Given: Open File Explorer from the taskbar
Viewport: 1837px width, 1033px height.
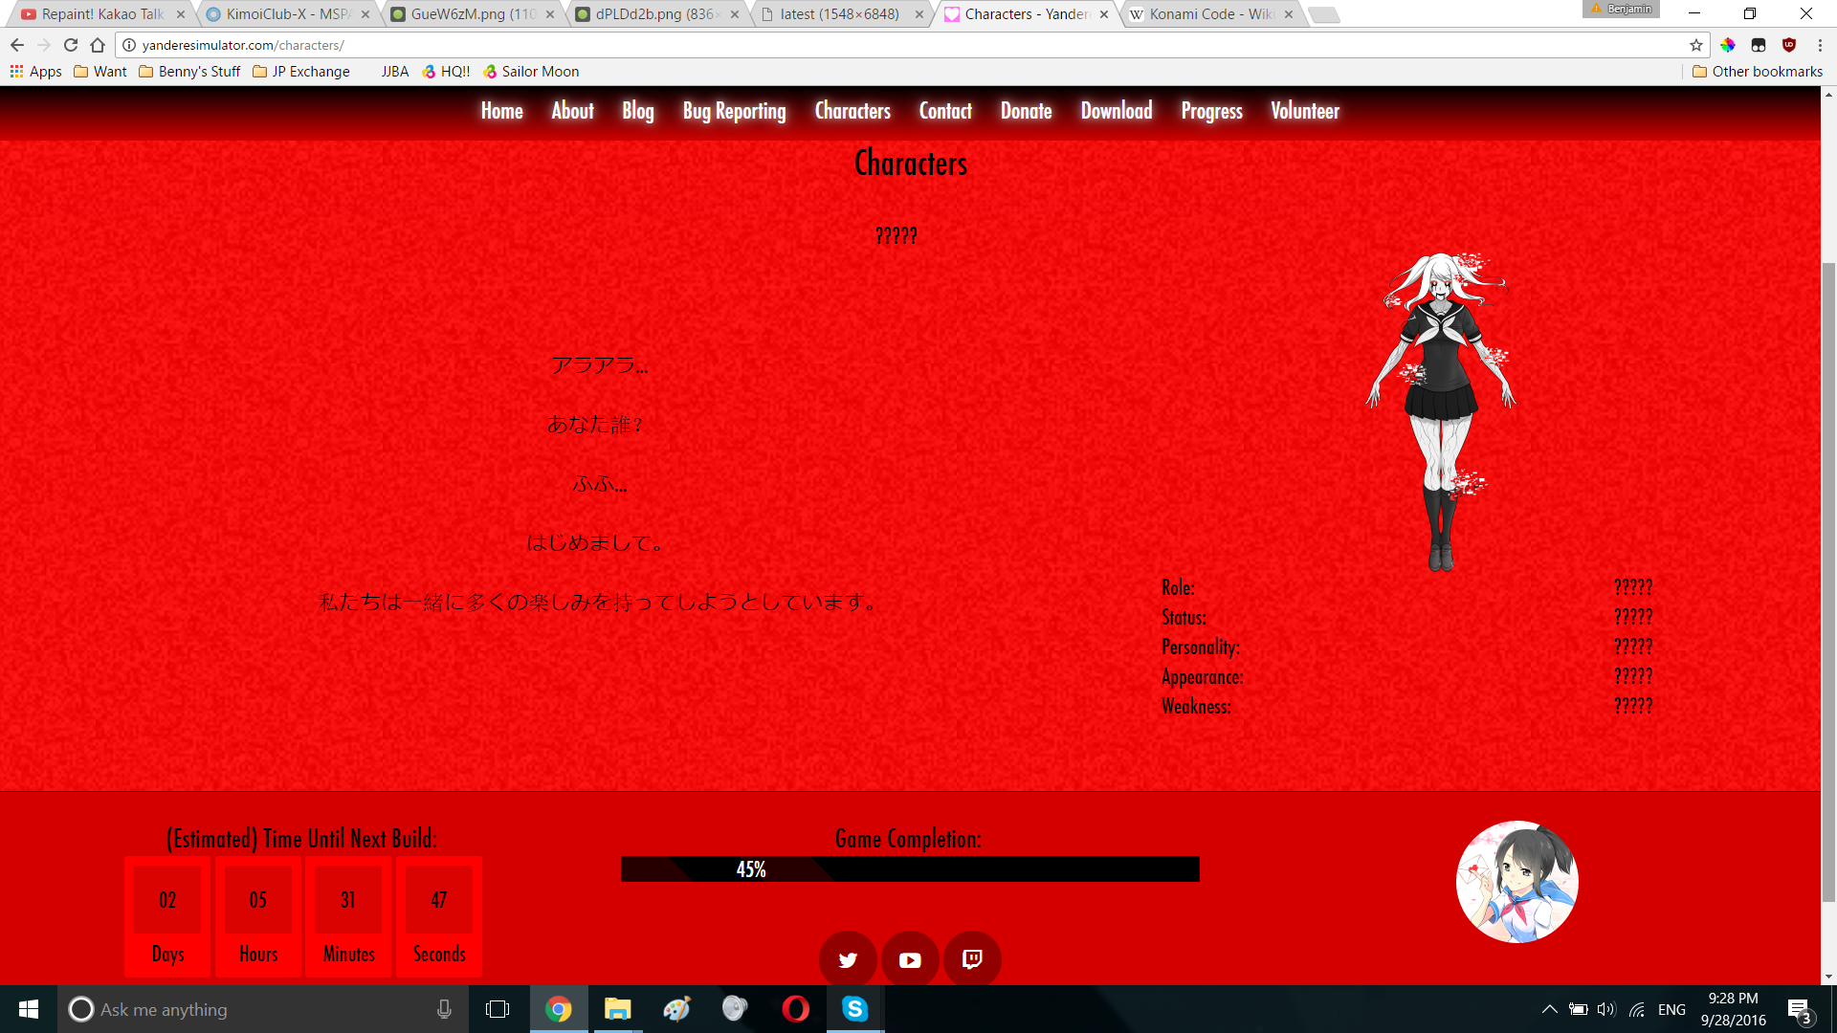Looking at the screenshot, I should (618, 1009).
